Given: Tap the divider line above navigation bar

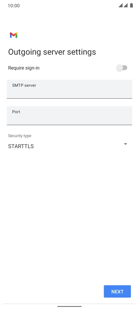Looking at the screenshot, I should click(69, 304).
